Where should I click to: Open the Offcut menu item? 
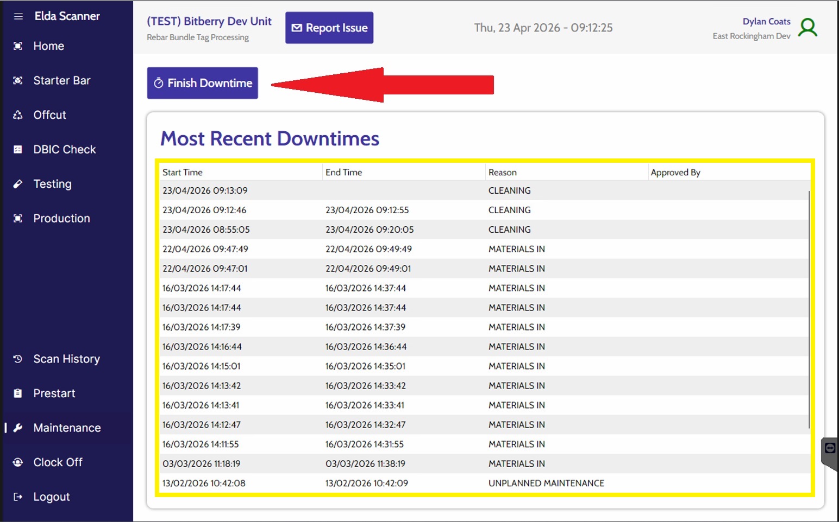[x=50, y=115]
